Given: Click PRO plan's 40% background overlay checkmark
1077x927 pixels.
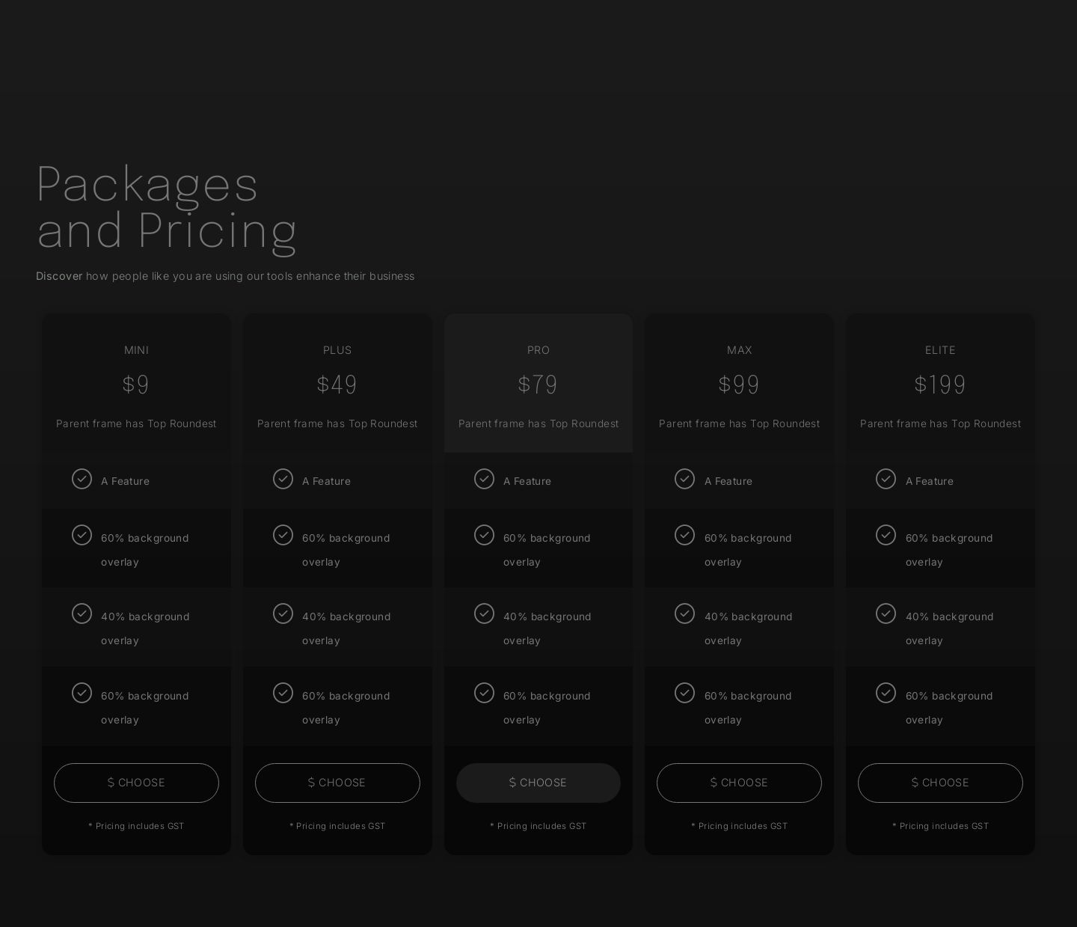Looking at the screenshot, I should click(484, 614).
